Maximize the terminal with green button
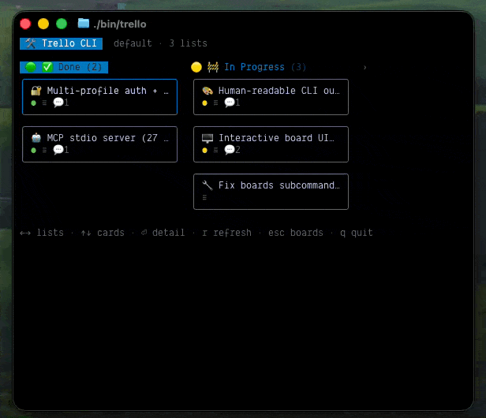 pos(62,24)
